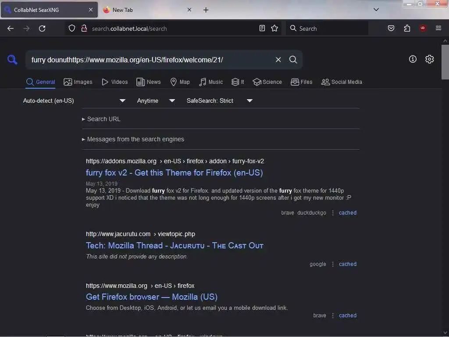Screen dimensions: 449x337
Task: Select the It category
Action: tap(238, 82)
